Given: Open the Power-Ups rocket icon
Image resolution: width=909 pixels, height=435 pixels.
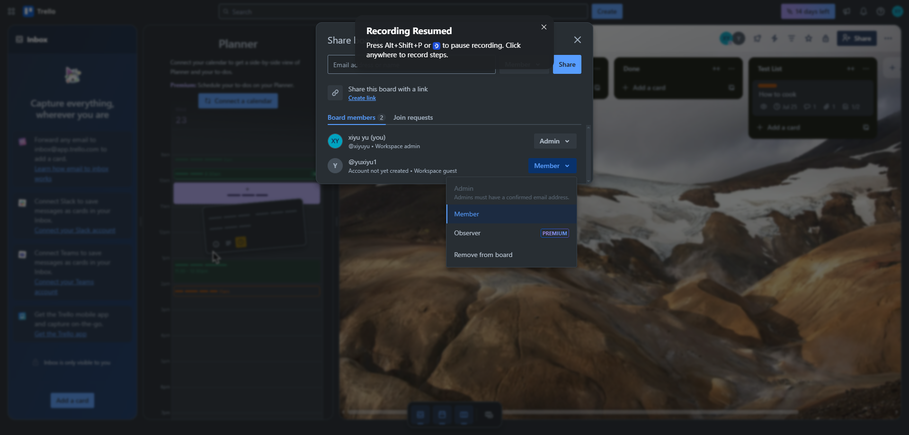Looking at the screenshot, I should click(757, 38).
